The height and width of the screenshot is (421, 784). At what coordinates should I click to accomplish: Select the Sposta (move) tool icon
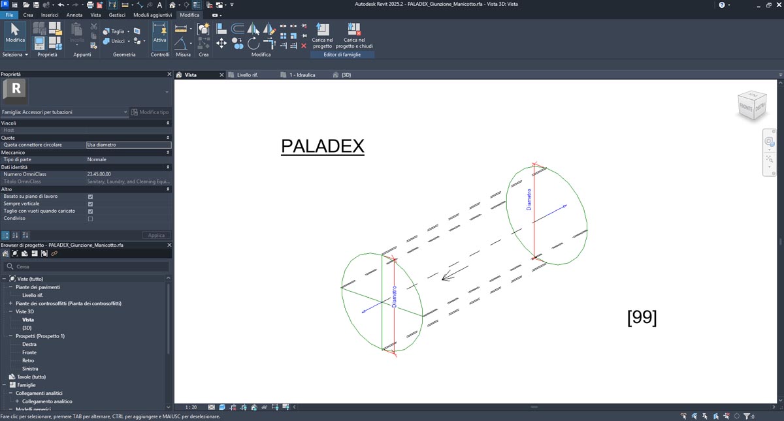coord(221,44)
